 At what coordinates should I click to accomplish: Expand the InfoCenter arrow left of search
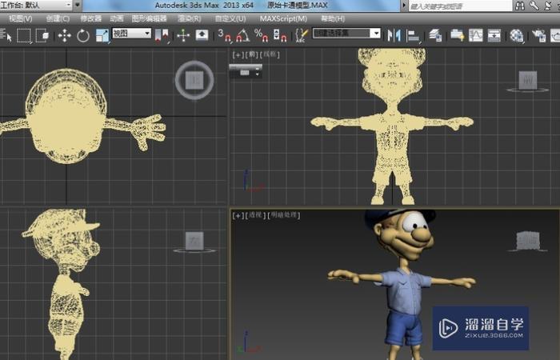tap(404, 6)
